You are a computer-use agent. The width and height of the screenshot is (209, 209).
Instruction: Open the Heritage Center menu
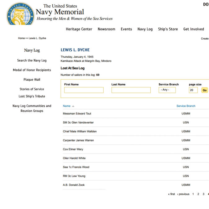click(x=79, y=29)
